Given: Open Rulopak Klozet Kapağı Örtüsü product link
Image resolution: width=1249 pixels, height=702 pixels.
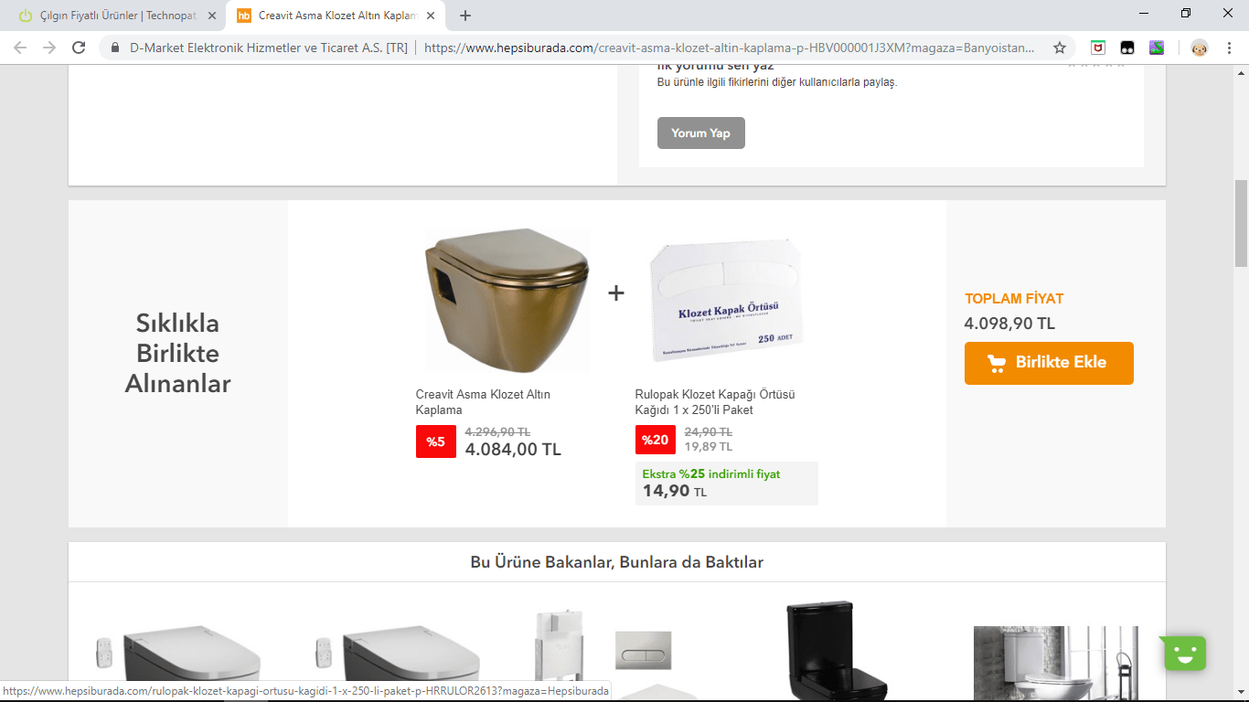Looking at the screenshot, I should pos(715,402).
